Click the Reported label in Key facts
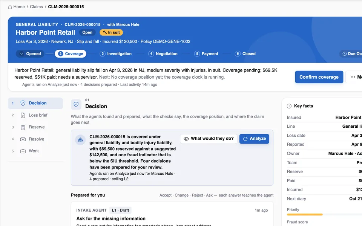Image resolution: width=362 pixels, height=226 pixels. point(296,144)
